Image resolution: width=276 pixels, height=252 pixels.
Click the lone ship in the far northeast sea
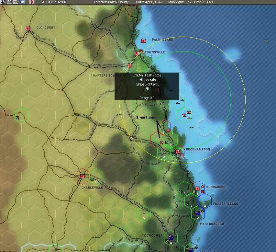point(266,41)
